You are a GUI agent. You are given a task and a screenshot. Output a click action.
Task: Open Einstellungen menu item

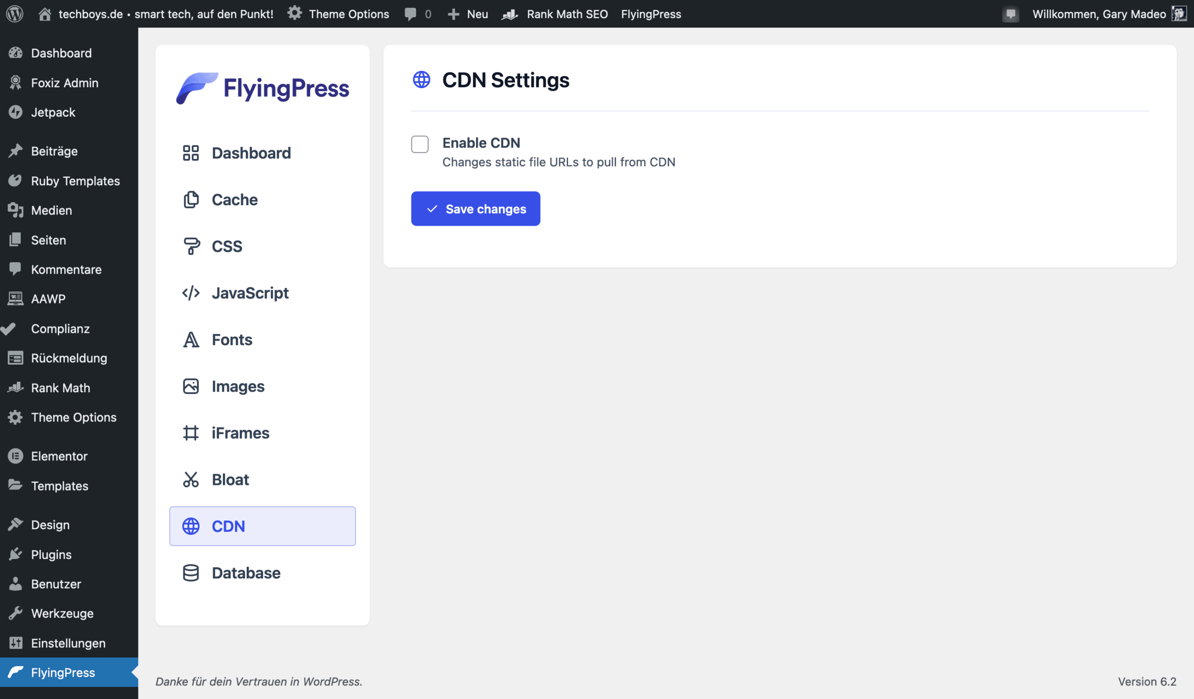pos(69,643)
